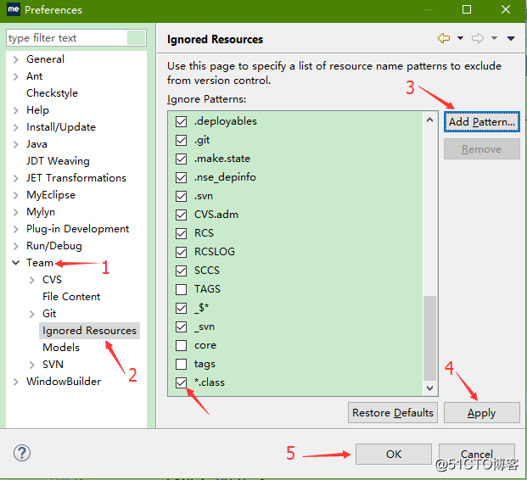This screenshot has height=480, width=527.
Task: Focus the type filter text field
Action: coord(67,37)
